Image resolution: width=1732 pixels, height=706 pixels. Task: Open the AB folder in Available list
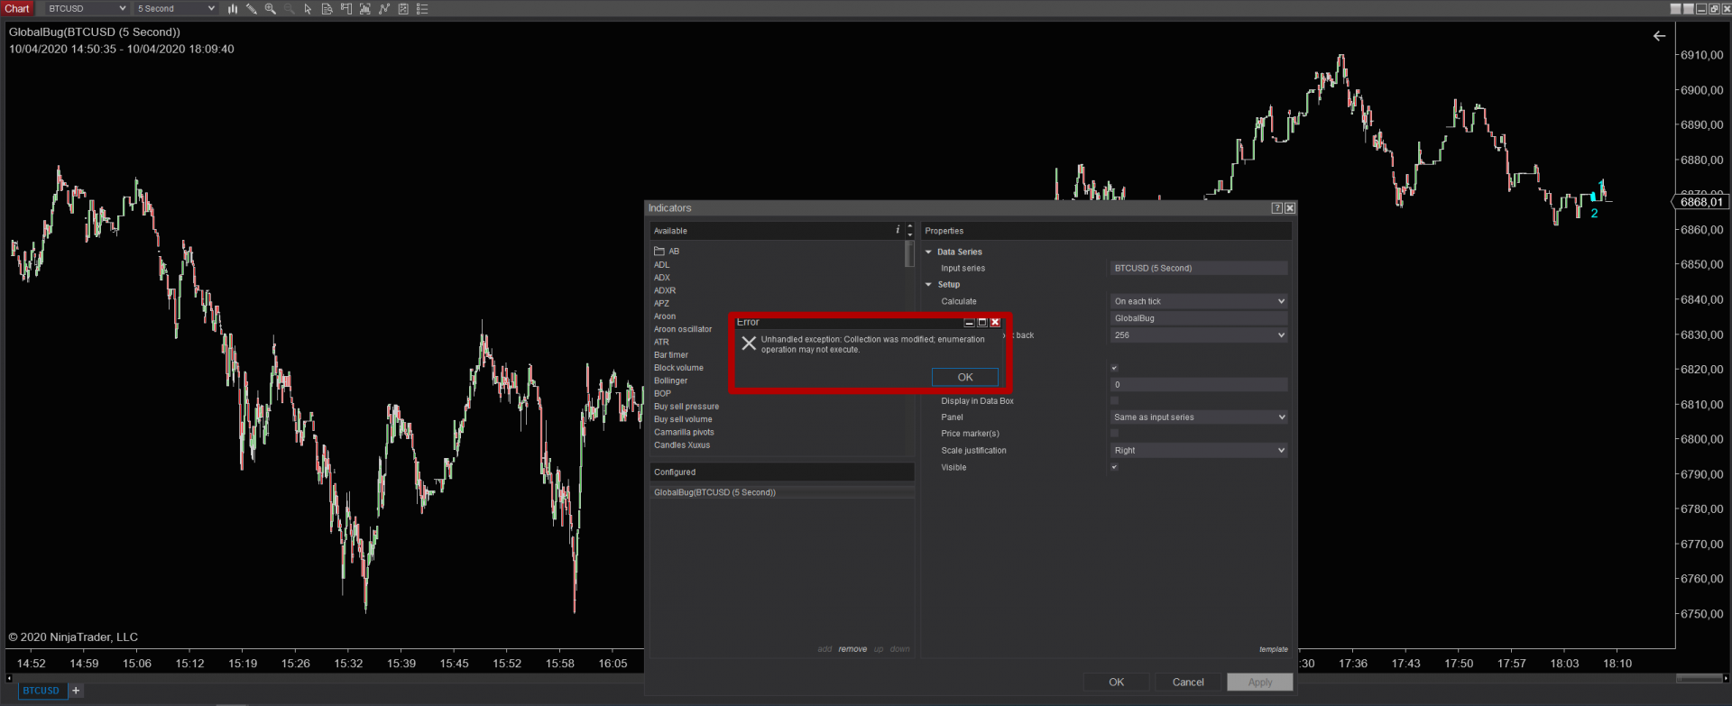click(667, 252)
